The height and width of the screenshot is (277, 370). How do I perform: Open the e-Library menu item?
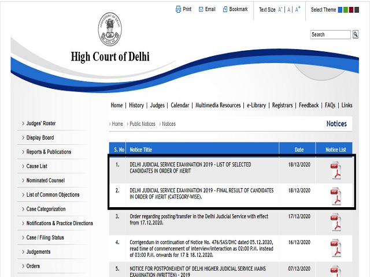[x=256, y=105]
